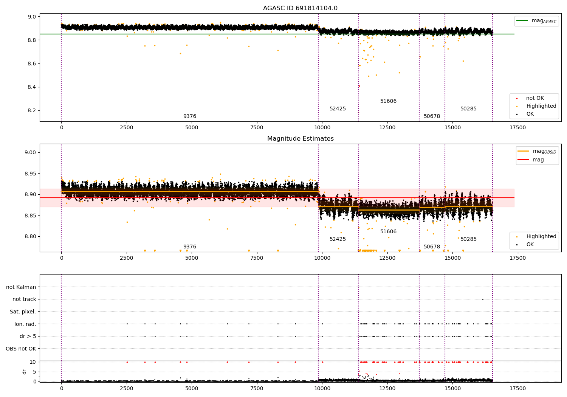Select observation label 9376 in top plot

pyautogui.click(x=190, y=116)
